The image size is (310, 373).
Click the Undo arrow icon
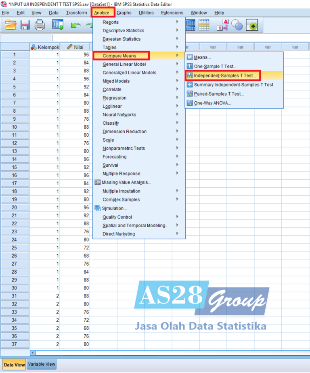[75, 25]
